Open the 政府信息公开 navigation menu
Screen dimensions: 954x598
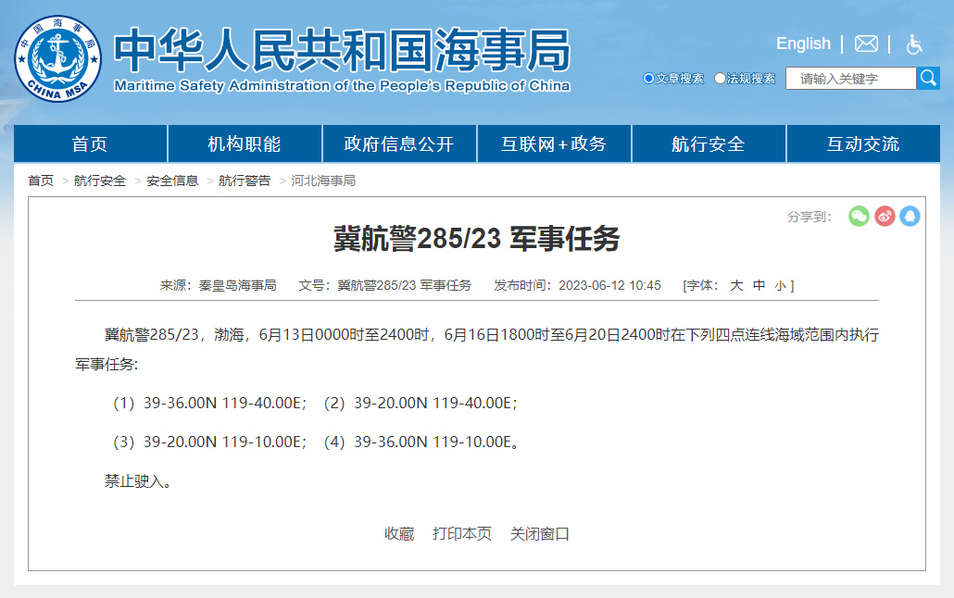click(x=399, y=144)
